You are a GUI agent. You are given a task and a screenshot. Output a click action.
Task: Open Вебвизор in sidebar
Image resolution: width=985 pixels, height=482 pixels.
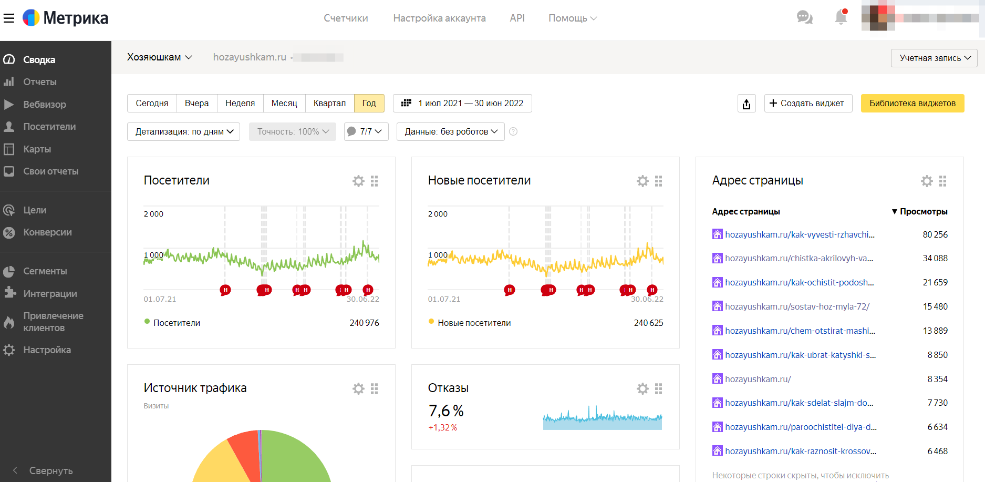[45, 105]
